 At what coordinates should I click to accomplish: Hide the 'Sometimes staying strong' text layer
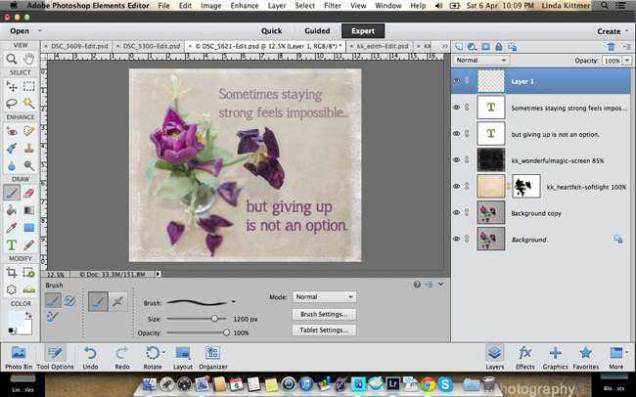[x=456, y=107]
